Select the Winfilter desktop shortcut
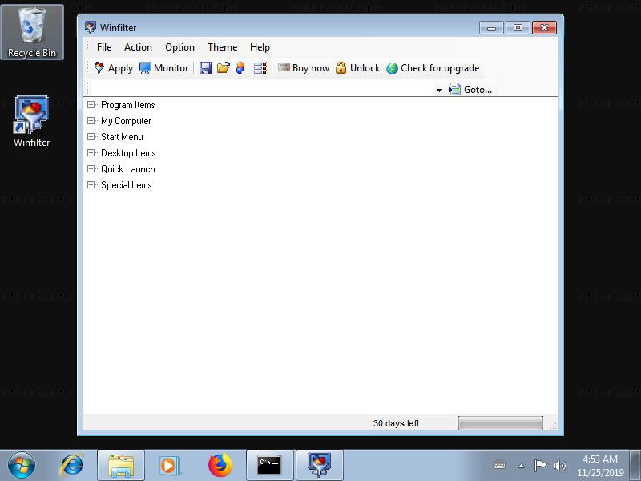The image size is (641, 481). pyautogui.click(x=31, y=122)
